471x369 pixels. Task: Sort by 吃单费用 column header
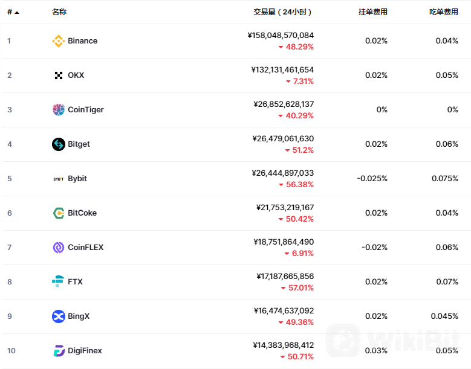[444, 12]
